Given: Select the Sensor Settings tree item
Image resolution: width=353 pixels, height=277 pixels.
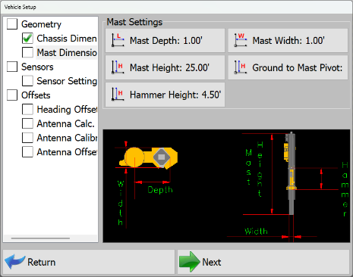Looking at the screenshot, I should 67,81.
